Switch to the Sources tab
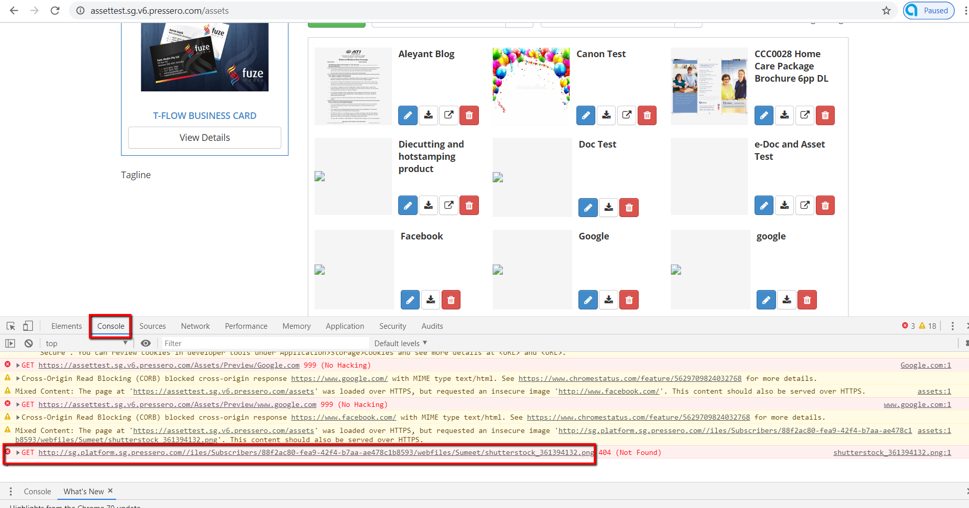Screen dimensions: 969x508 point(153,326)
